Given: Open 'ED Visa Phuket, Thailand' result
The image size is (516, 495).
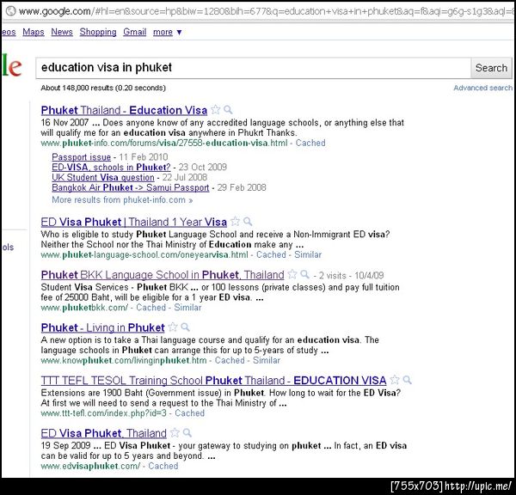Looking at the screenshot, I should pyautogui.click(x=104, y=433).
